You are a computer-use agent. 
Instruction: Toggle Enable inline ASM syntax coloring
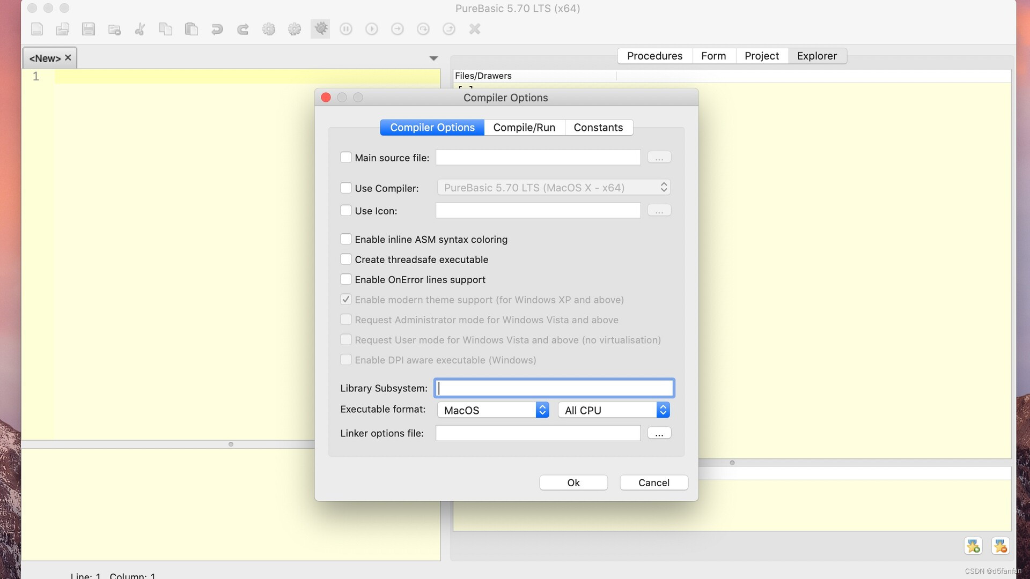(x=346, y=239)
